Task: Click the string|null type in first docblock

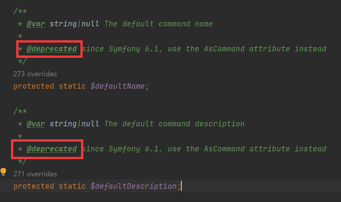Action: [74, 24]
